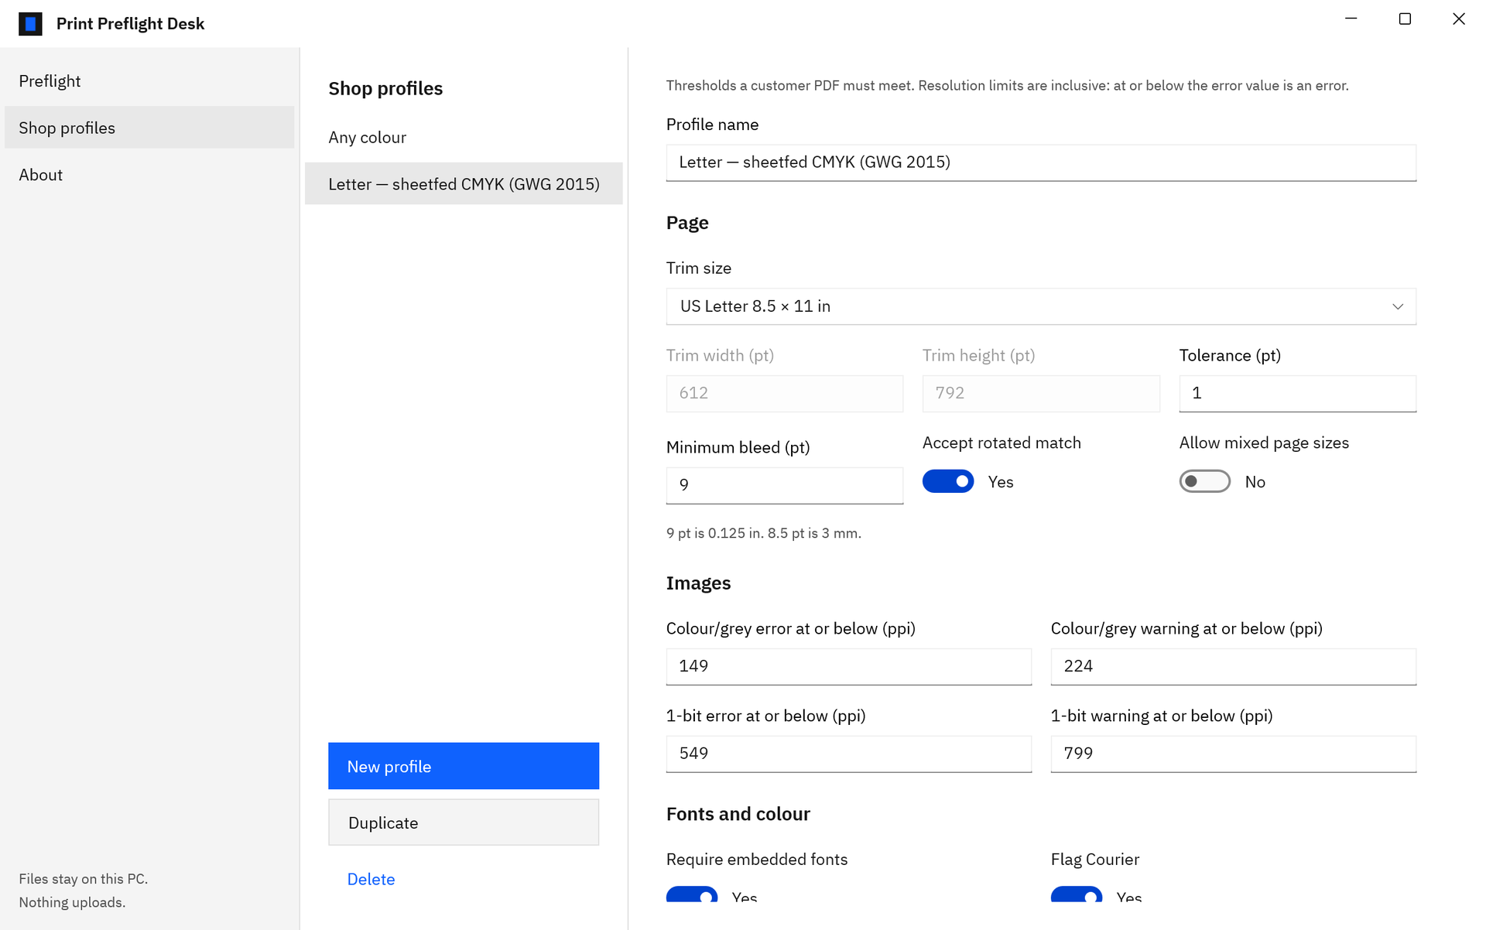Edit 1-bit warning ppi value 799
Viewport: 1486px width, 930px height.
[x=1233, y=754]
